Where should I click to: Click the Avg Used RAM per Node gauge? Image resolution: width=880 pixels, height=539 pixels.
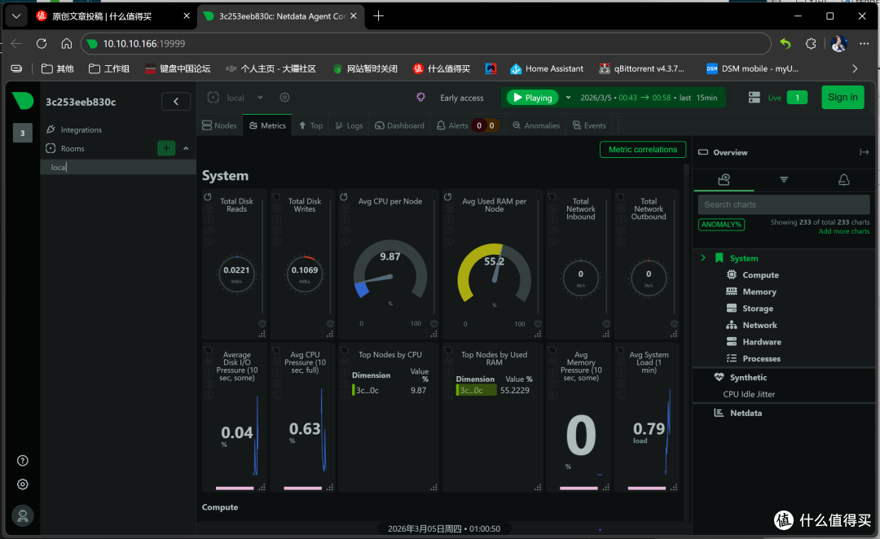coord(494,274)
